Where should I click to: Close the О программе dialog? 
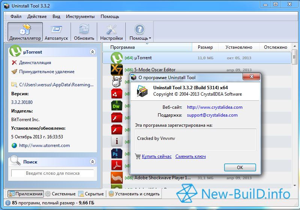click(x=252, y=76)
